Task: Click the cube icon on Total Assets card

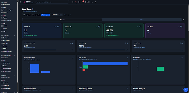Action: click(58, 27)
